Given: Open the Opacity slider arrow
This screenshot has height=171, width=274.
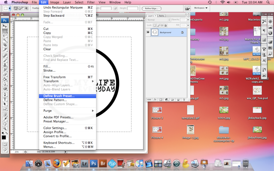Looking at the screenshot, I should [x=188, y=20].
